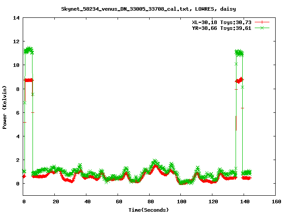Click the x-axis tick label 40
Image resolution: width=285 pixels, height=214 pixels.
click(87, 202)
